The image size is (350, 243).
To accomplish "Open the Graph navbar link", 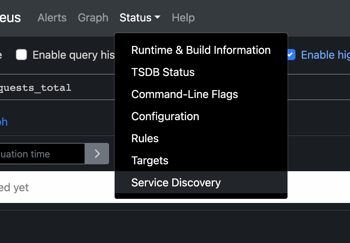I will pyautogui.click(x=93, y=18).
